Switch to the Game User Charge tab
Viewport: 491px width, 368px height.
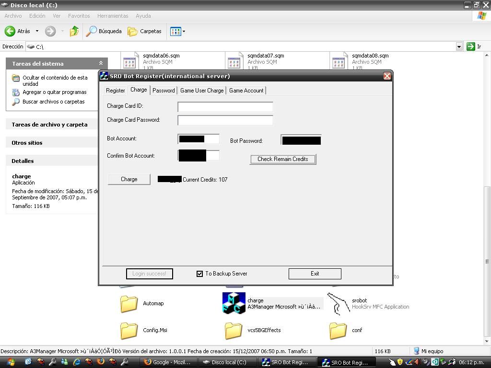click(201, 91)
